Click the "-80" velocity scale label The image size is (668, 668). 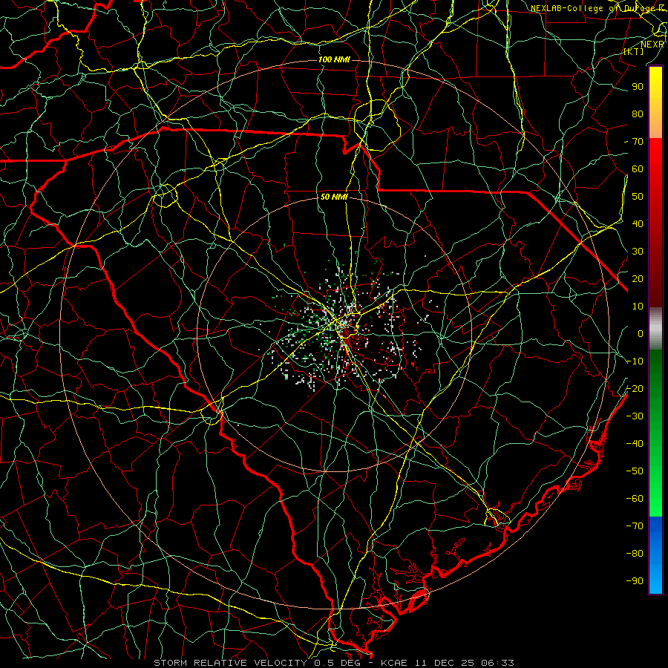635,554
